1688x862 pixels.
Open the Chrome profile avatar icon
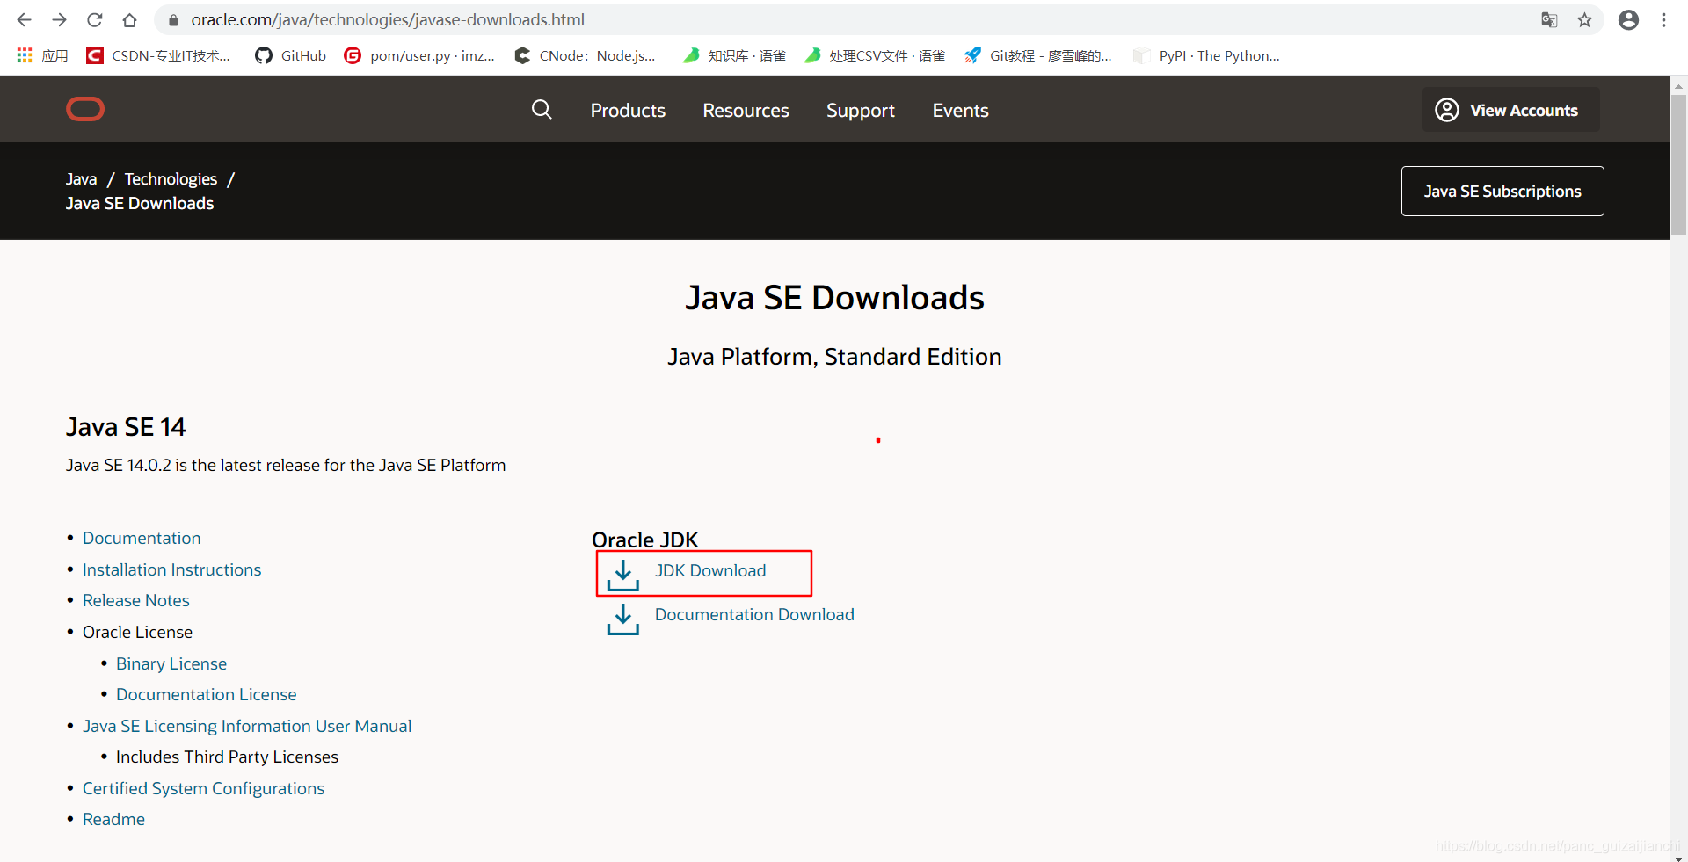pos(1628,19)
